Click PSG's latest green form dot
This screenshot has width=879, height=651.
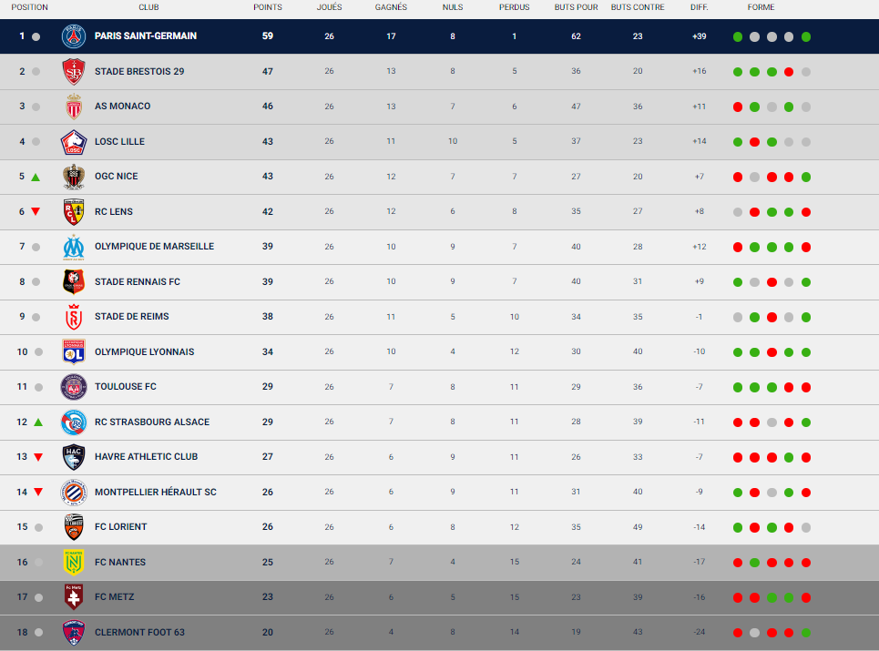[806, 37]
